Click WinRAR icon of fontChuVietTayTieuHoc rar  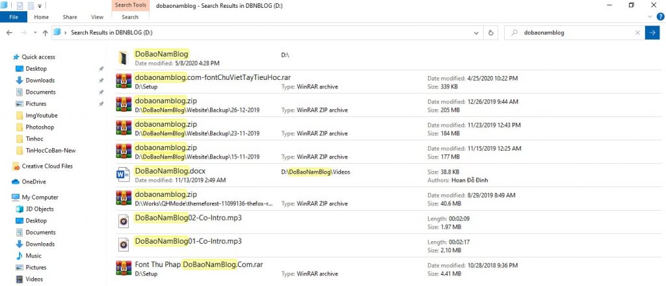[x=124, y=81]
